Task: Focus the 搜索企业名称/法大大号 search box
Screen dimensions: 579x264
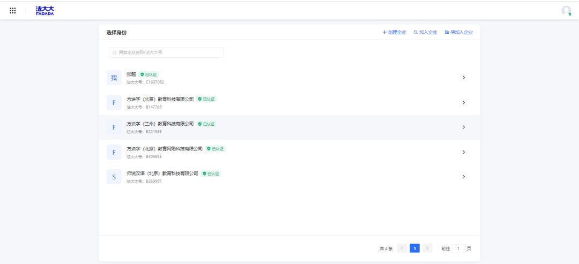Action: tap(166, 52)
